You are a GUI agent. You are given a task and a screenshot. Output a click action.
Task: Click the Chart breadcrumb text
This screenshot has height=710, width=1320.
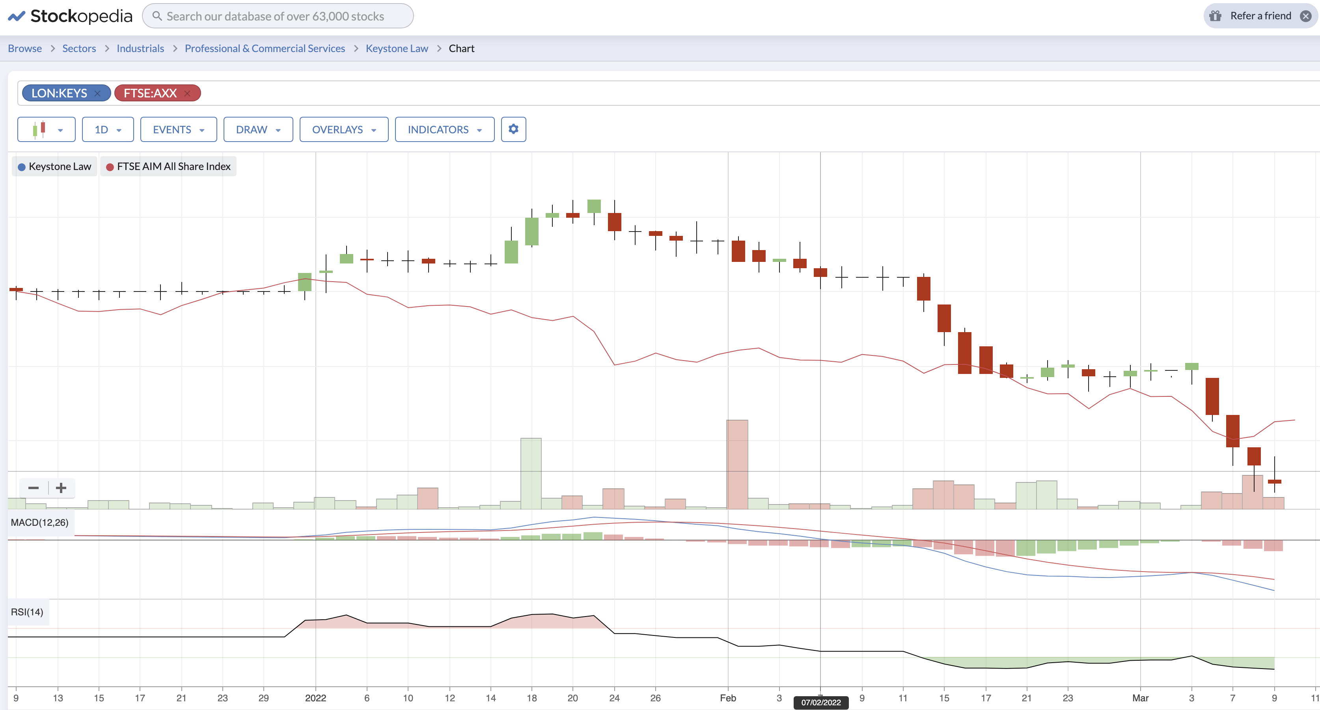pyautogui.click(x=462, y=48)
